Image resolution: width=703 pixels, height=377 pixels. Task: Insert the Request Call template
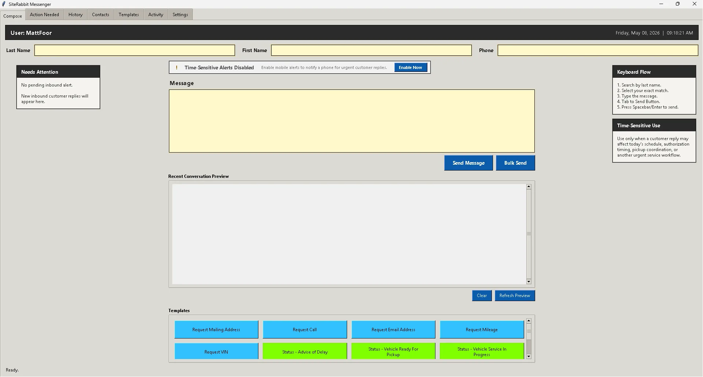coord(305,330)
